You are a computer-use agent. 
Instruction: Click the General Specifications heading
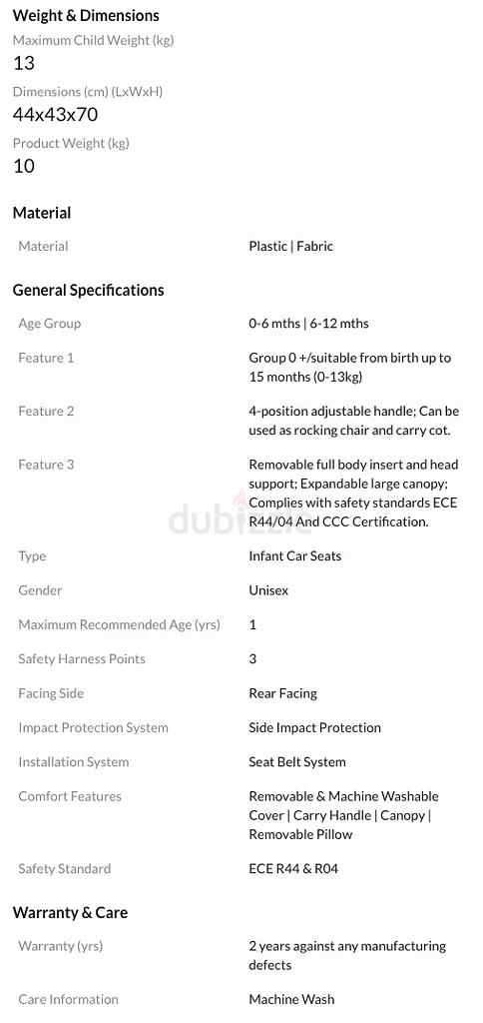(x=88, y=290)
